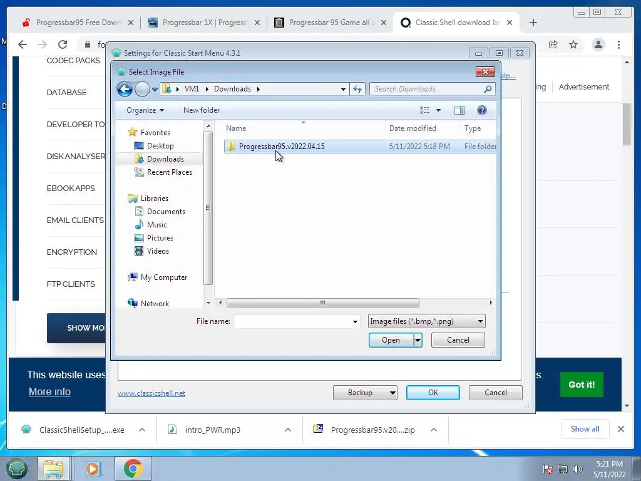Open options for intro_PWR.mp3 download
Screen dimensions: 641x481
[x=288, y=430]
